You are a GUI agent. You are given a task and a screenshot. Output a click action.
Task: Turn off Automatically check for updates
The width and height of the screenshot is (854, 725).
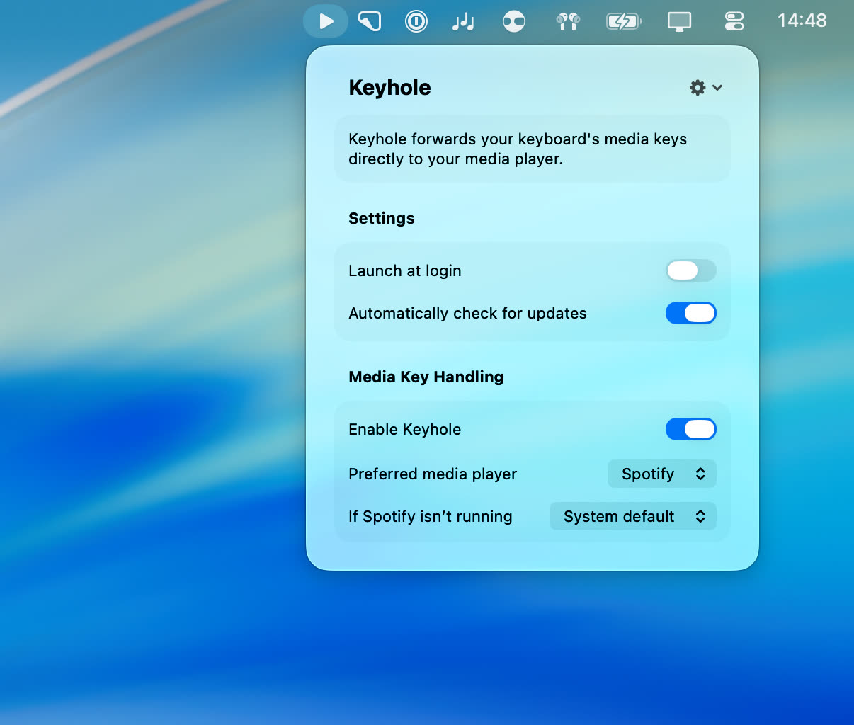[690, 313]
